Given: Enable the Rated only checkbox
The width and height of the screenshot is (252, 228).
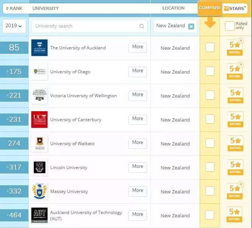Looking at the screenshot, I should pyautogui.click(x=230, y=26).
